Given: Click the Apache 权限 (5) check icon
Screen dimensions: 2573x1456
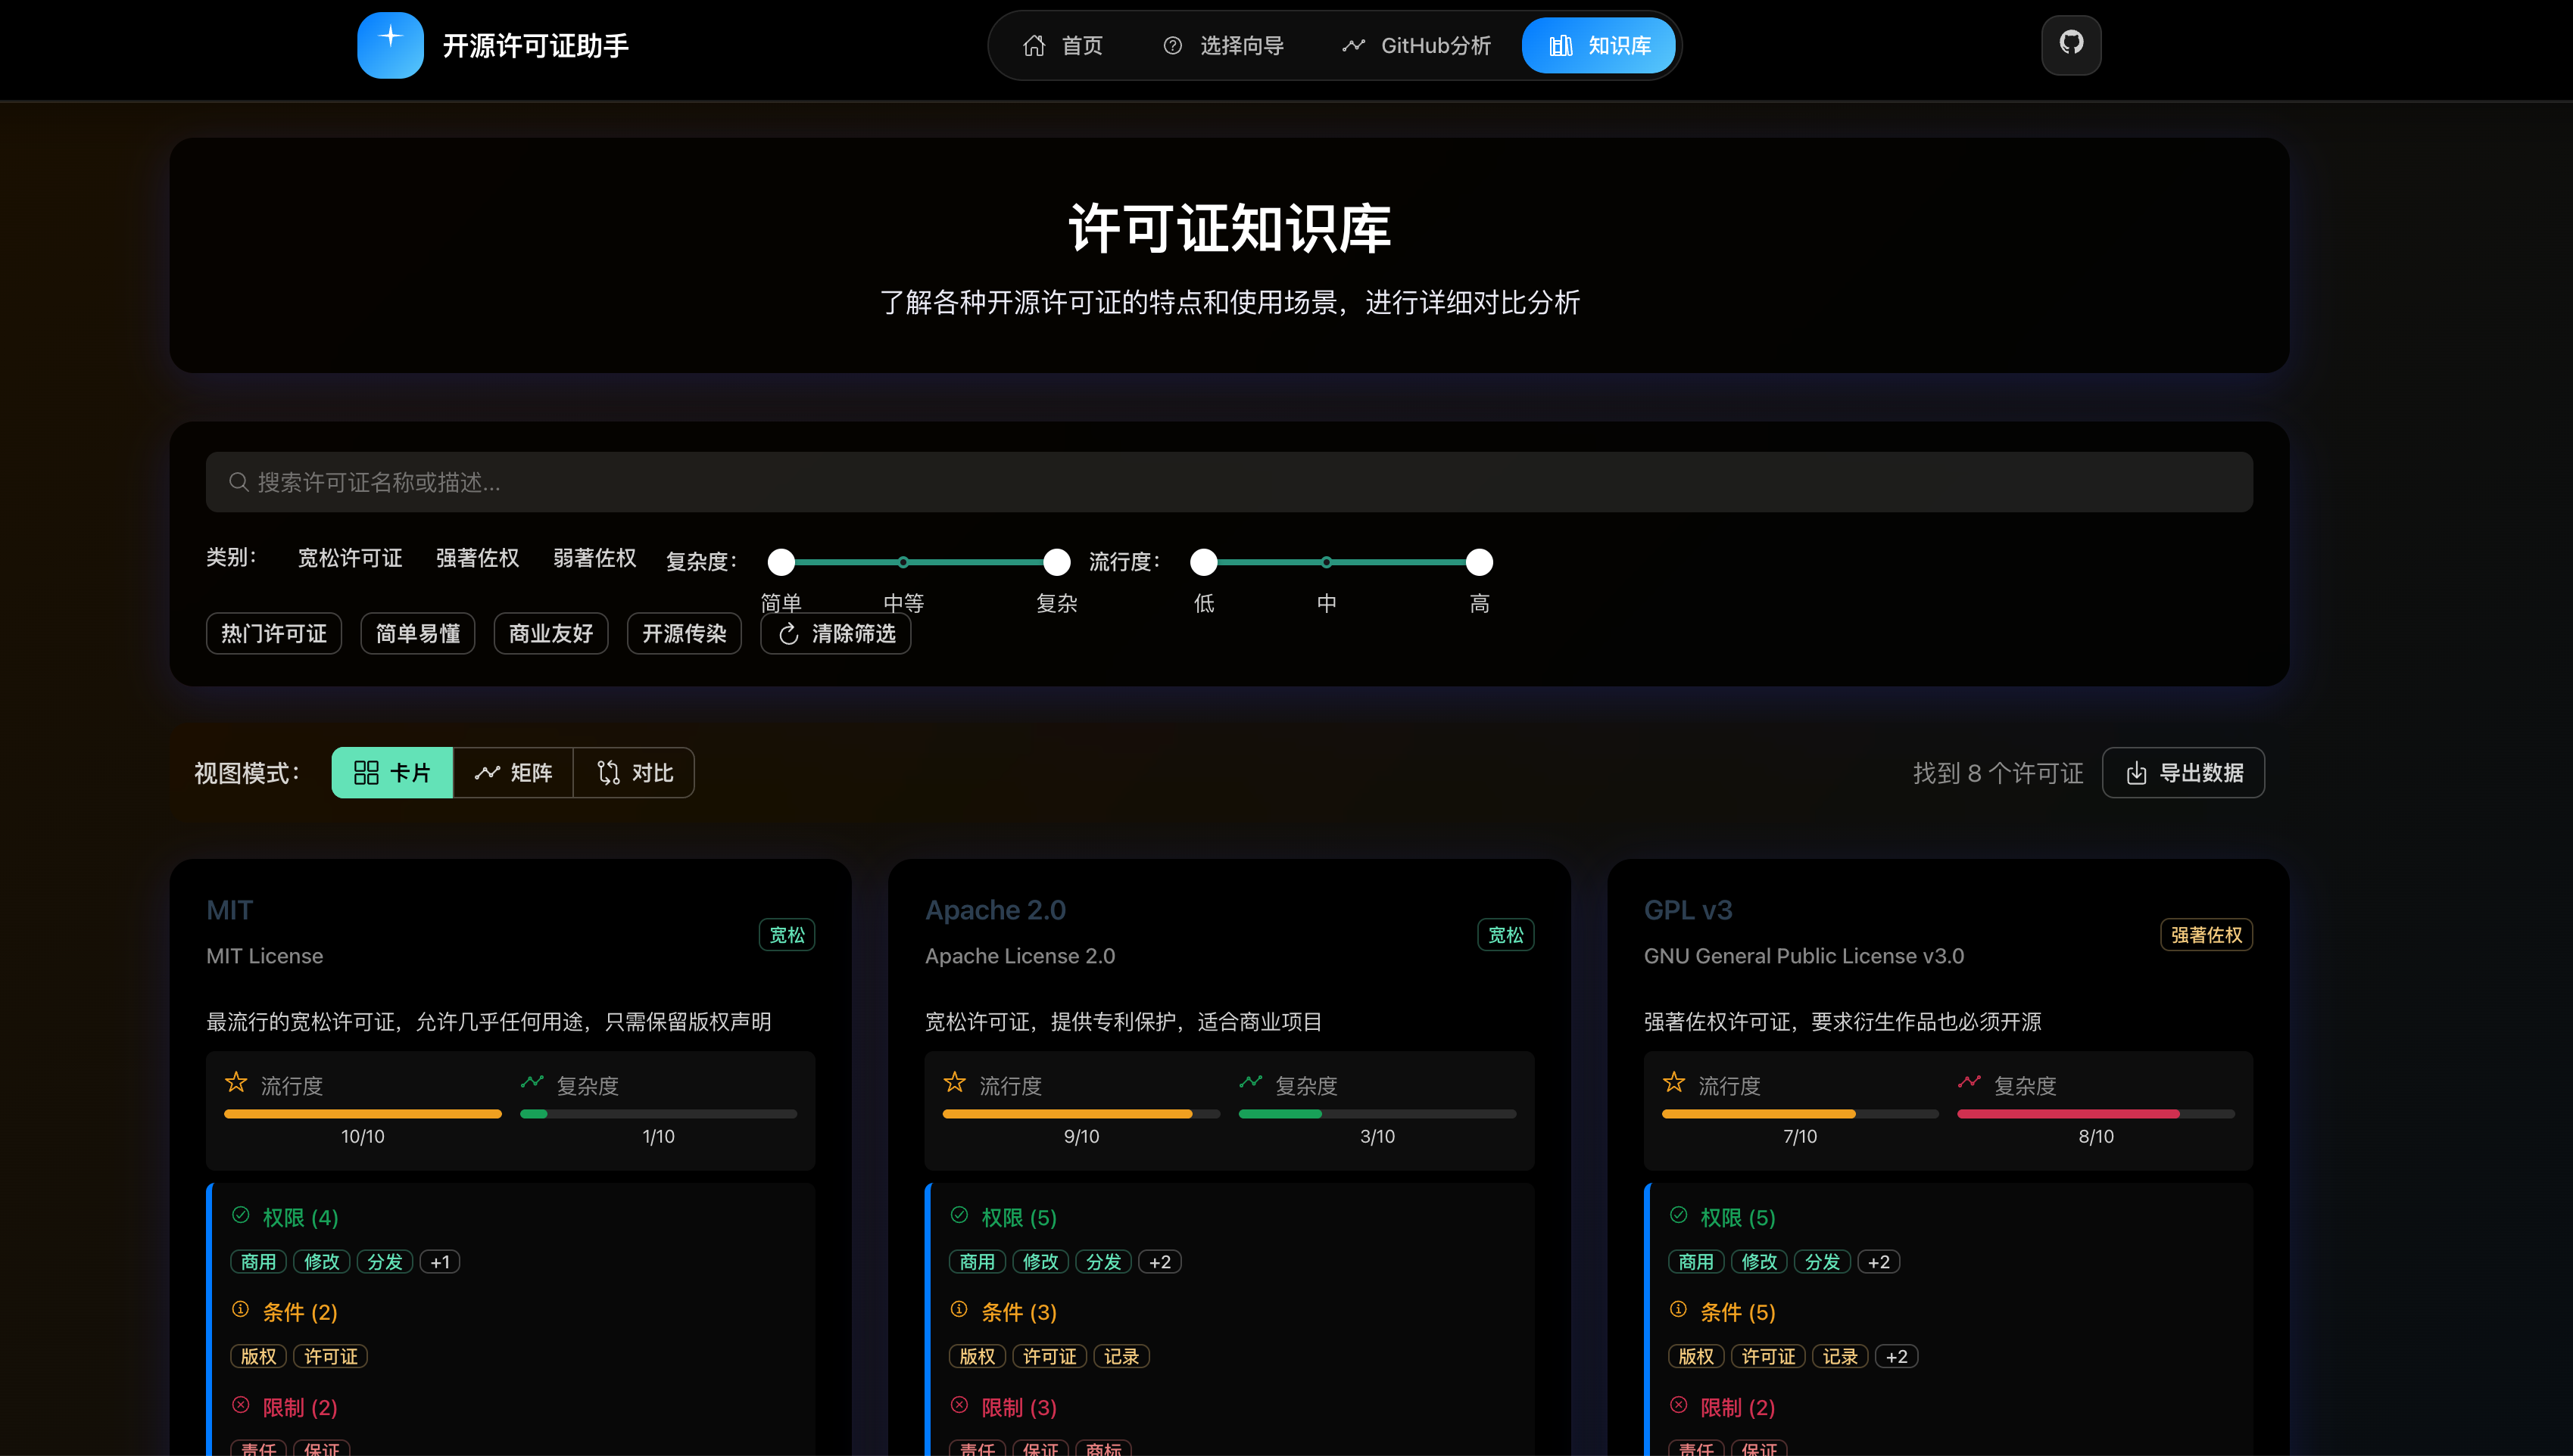Looking at the screenshot, I should click(x=959, y=1215).
